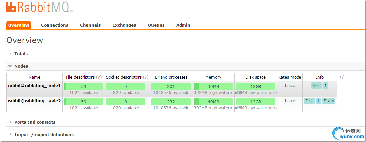Click the Erlang processes column header

tap(171, 77)
